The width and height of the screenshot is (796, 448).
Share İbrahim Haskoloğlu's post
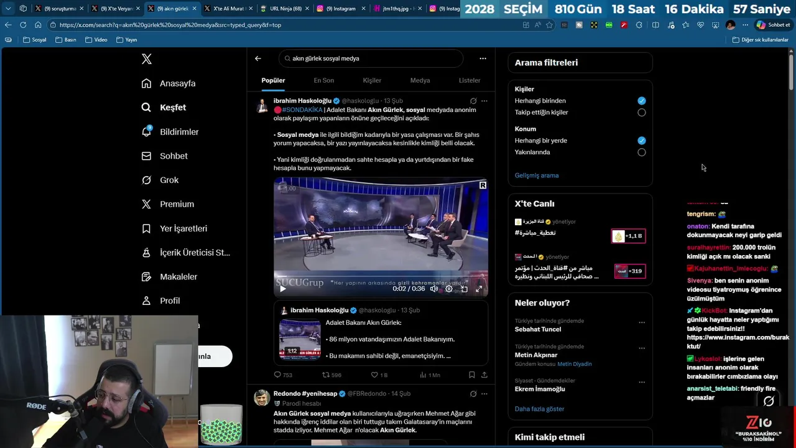(x=484, y=375)
